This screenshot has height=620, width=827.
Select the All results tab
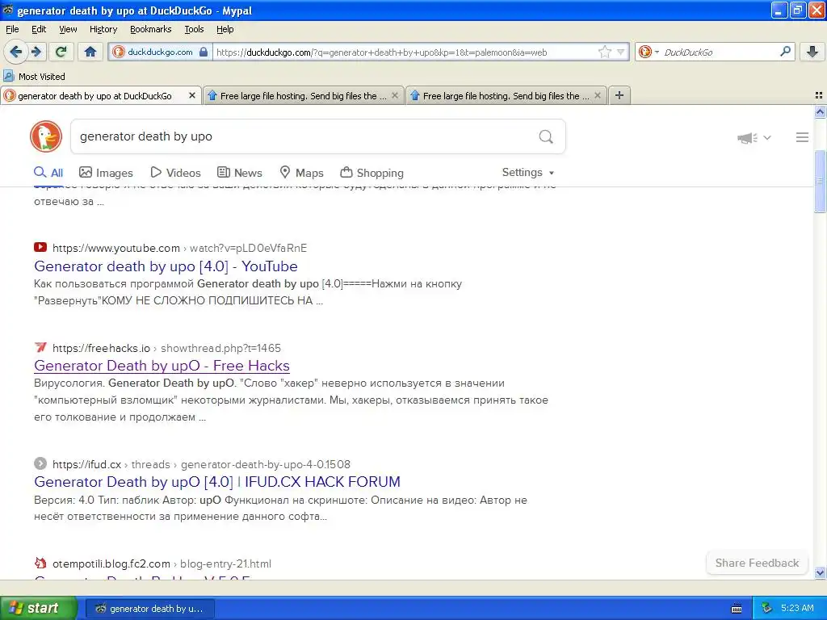48,173
